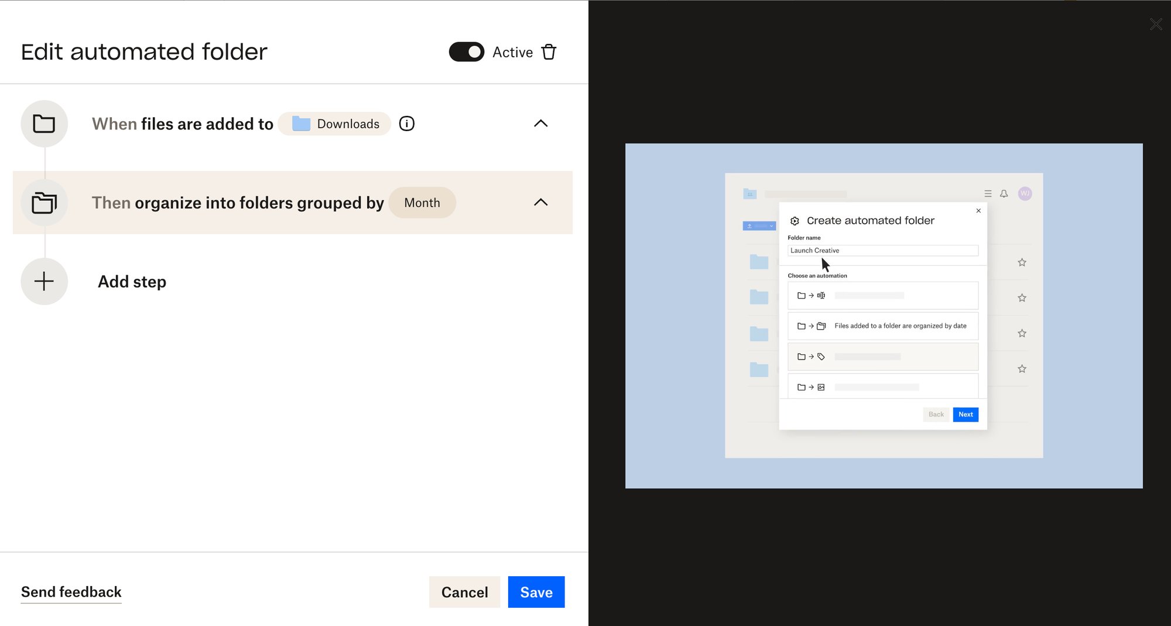Toggle the Active switch off
This screenshot has height=626, width=1171.
[466, 52]
